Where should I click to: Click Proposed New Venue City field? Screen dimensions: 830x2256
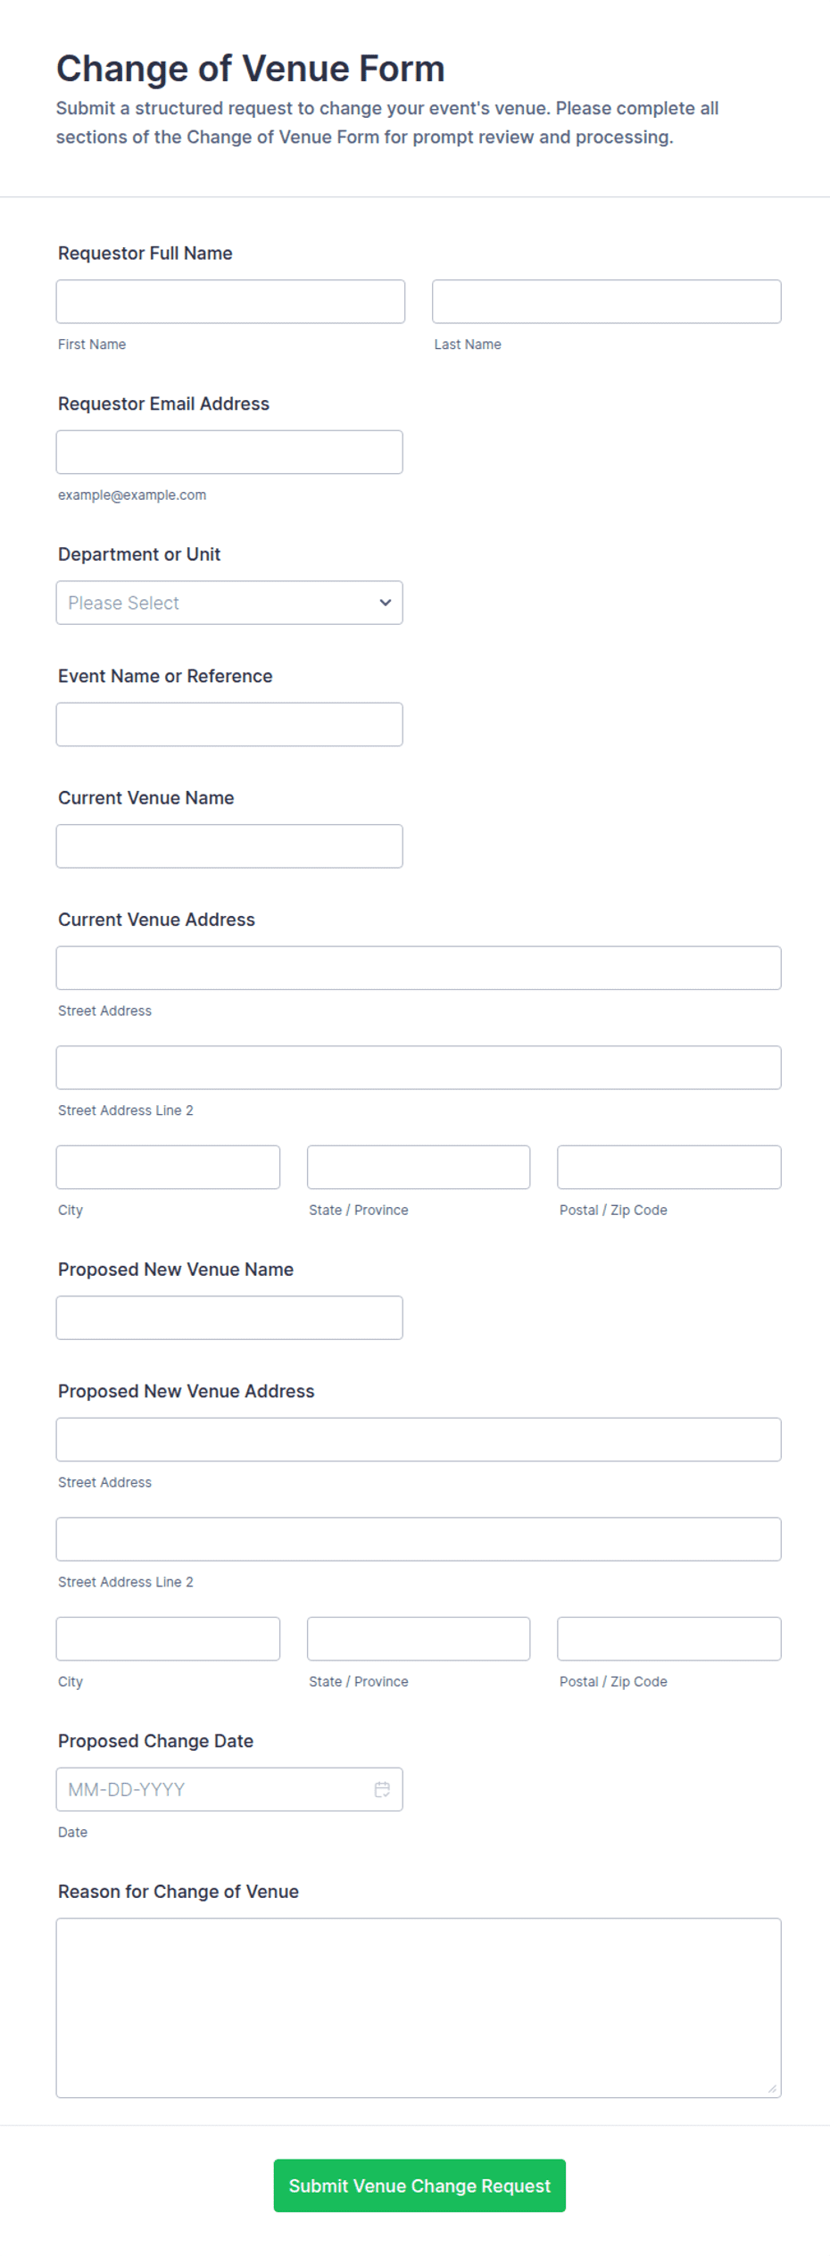pyautogui.click(x=168, y=1639)
